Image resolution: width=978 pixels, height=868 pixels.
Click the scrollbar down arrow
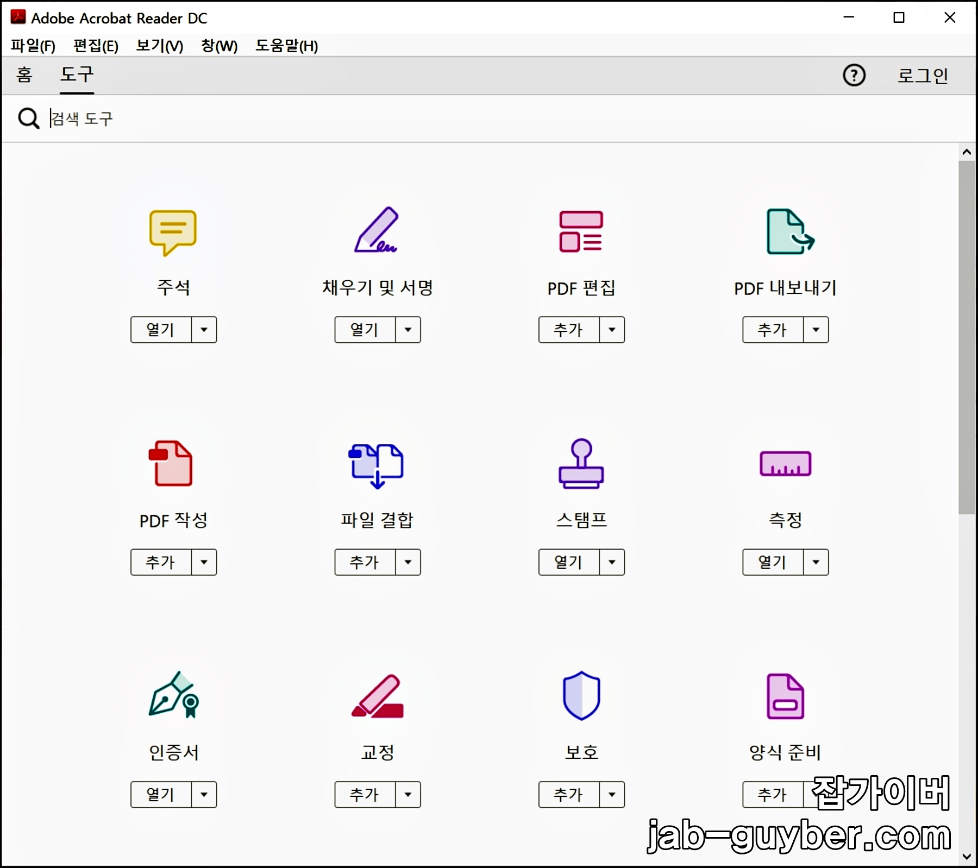[966, 857]
